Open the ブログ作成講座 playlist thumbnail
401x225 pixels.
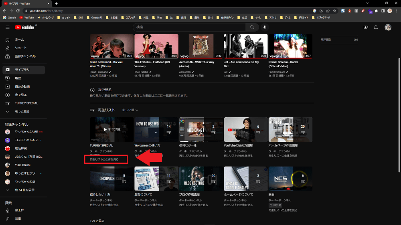(201, 179)
